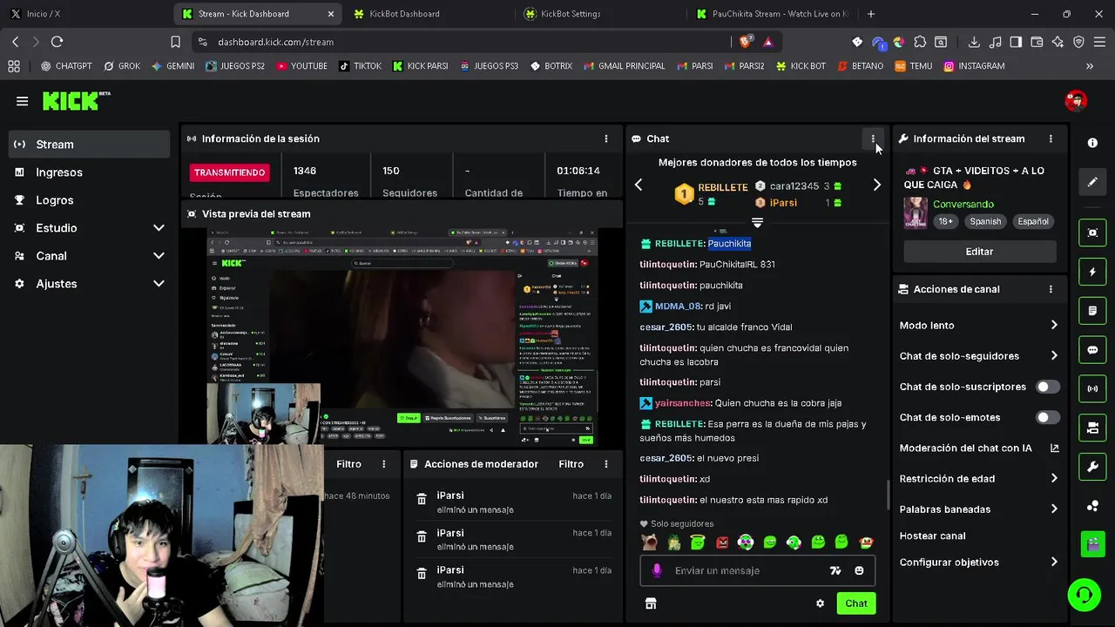Click the green Chat send button
1115x627 pixels.
(x=855, y=603)
